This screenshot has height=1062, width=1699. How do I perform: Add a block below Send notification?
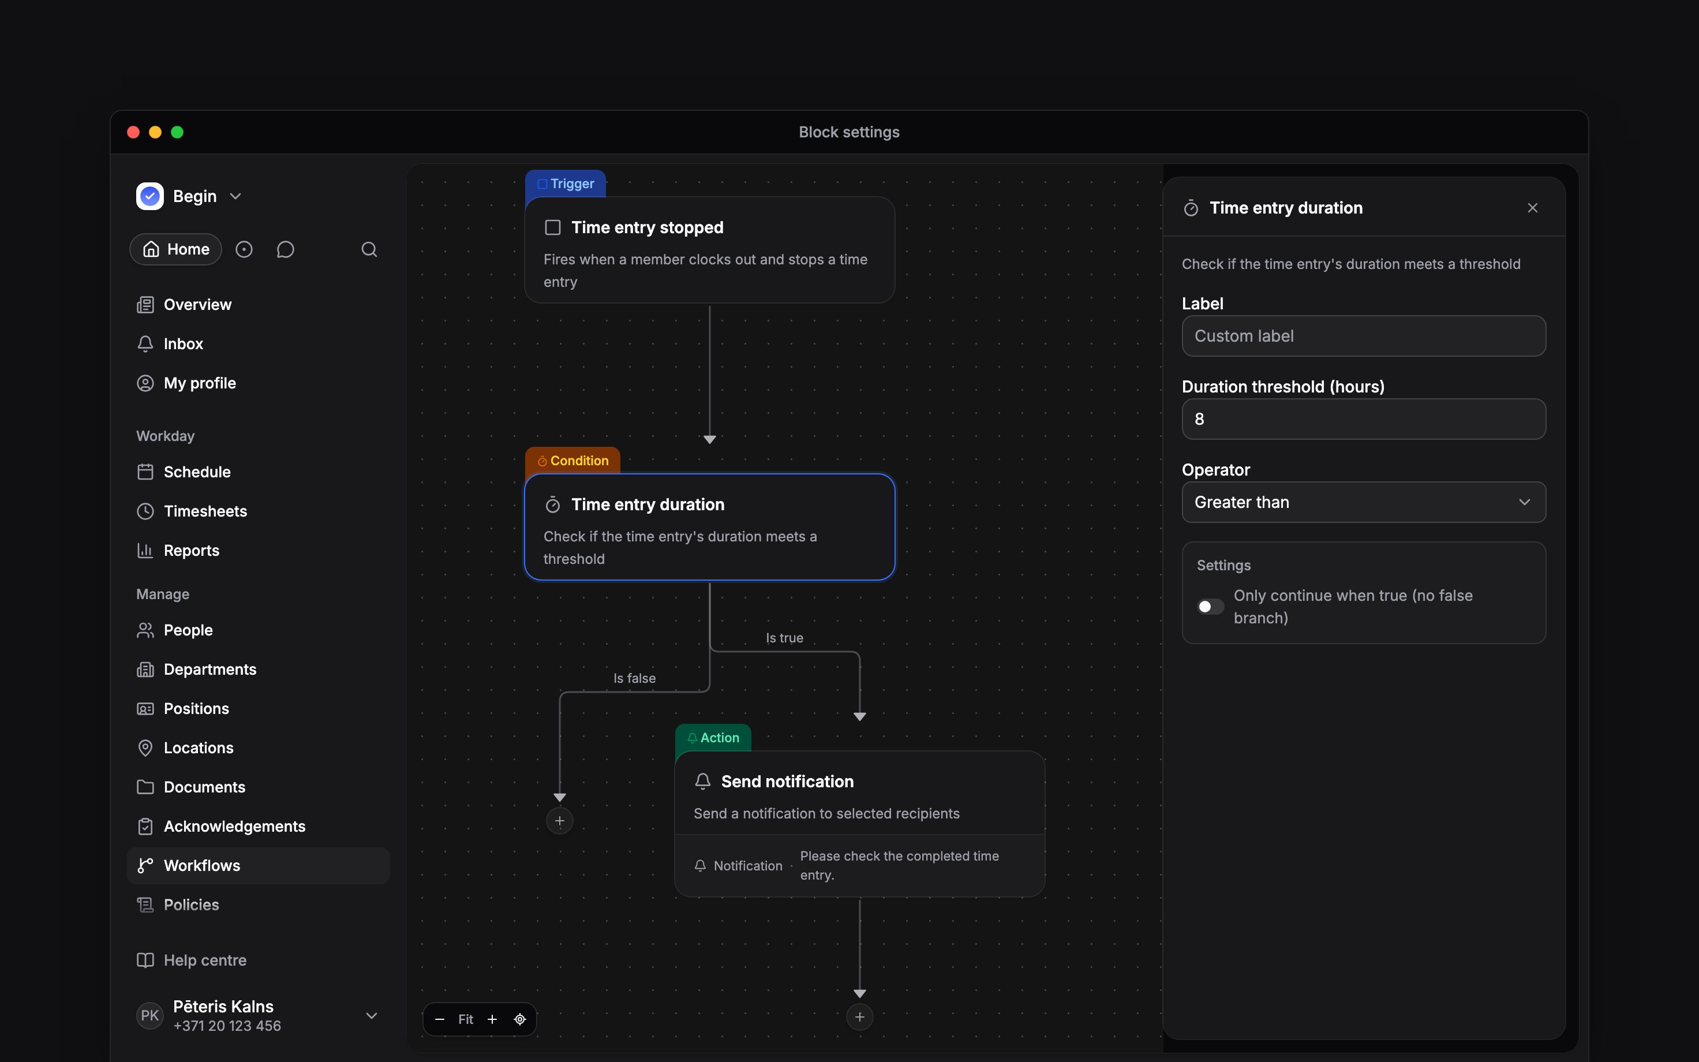pos(859,1016)
